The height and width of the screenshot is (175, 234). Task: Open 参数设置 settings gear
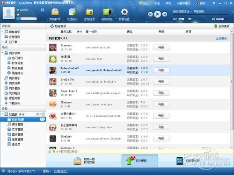pos(124,14)
